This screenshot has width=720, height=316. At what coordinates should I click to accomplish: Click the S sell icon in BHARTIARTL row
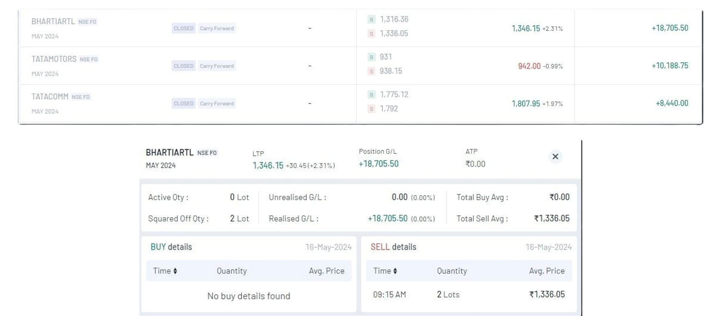(x=371, y=34)
